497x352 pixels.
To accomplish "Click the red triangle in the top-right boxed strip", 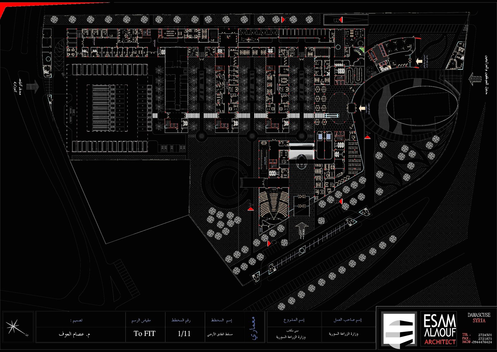I will click(x=340, y=20).
